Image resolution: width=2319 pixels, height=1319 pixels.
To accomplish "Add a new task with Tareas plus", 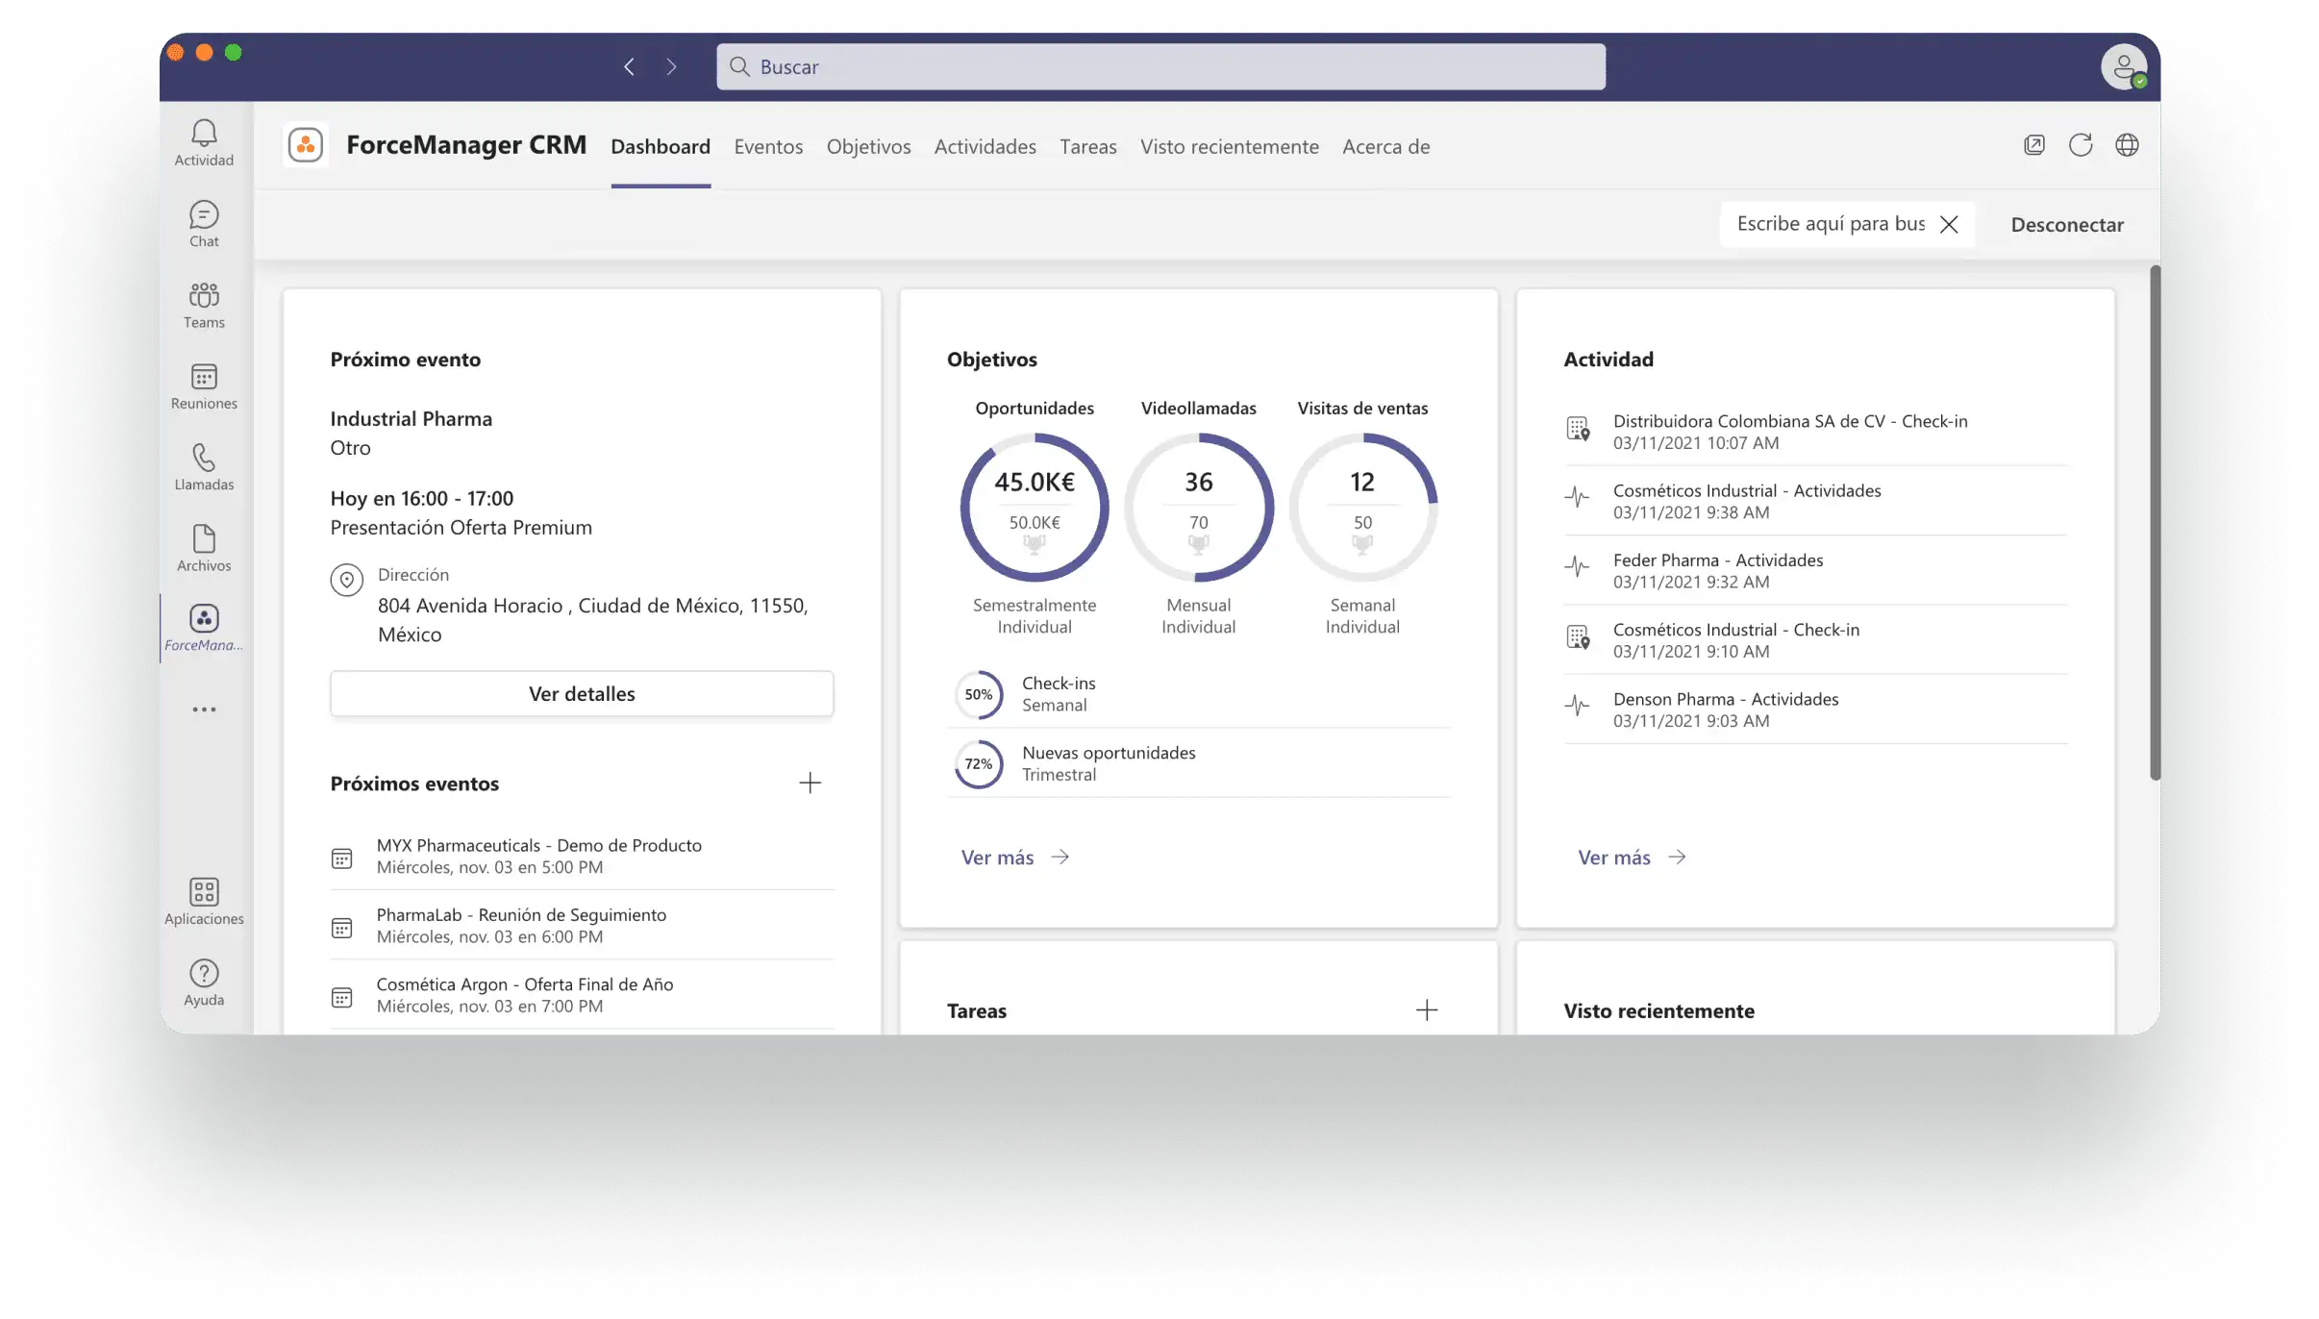I will 1427,1009.
